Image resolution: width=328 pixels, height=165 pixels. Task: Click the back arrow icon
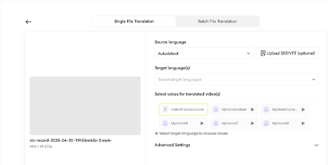[x=28, y=22]
